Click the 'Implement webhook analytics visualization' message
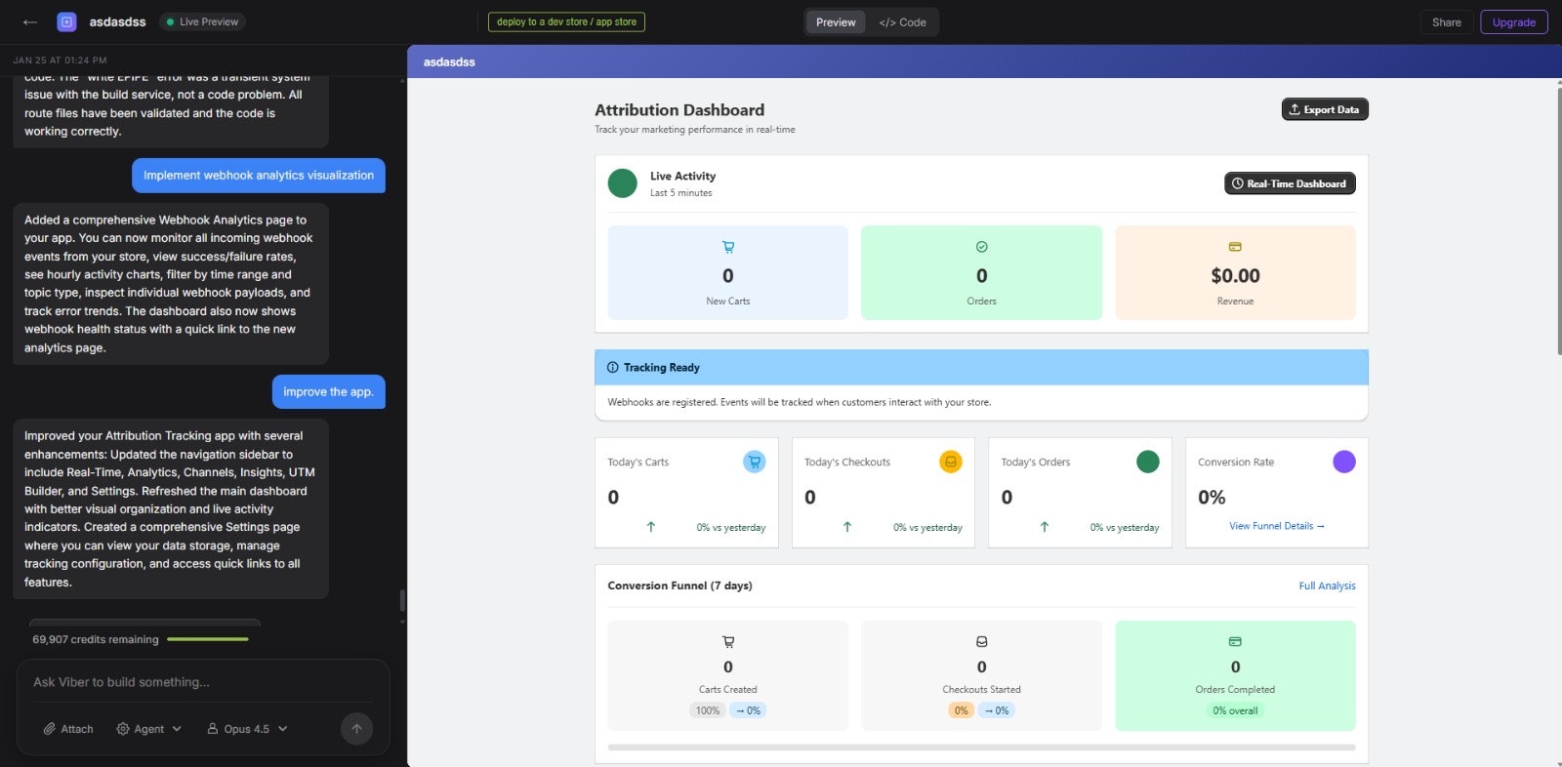This screenshot has width=1562, height=767. tap(259, 176)
